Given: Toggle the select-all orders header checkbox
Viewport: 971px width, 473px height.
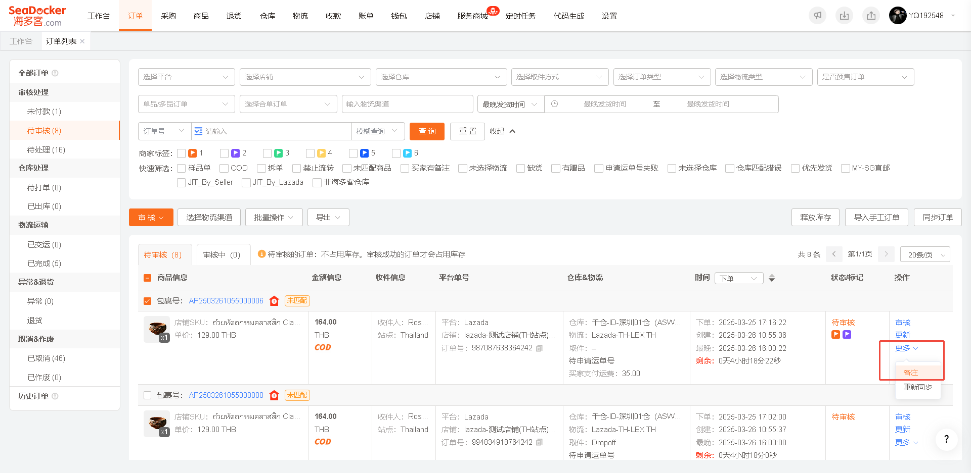Looking at the screenshot, I should pyautogui.click(x=148, y=278).
